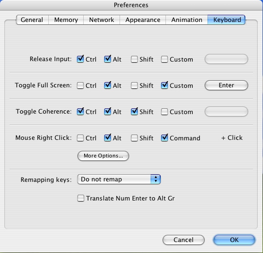This screenshot has width=263, height=253.
Task: Uncheck Custom for Toggle Full Screen
Action: [164, 85]
